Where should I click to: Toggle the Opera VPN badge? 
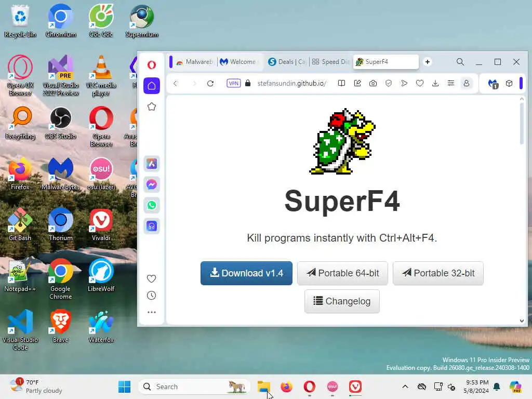pyautogui.click(x=233, y=84)
